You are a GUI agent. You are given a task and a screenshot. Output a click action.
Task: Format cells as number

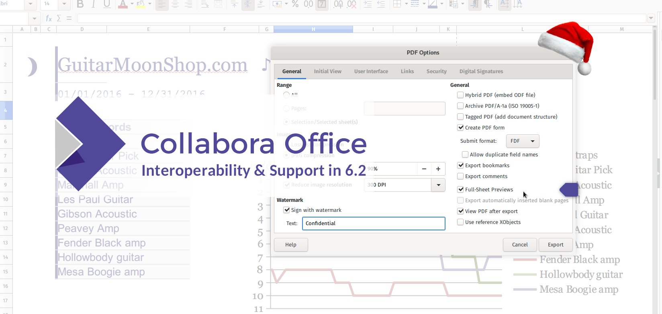[309, 4]
